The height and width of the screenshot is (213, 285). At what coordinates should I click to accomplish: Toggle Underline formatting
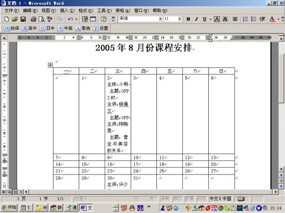(205, 19)
